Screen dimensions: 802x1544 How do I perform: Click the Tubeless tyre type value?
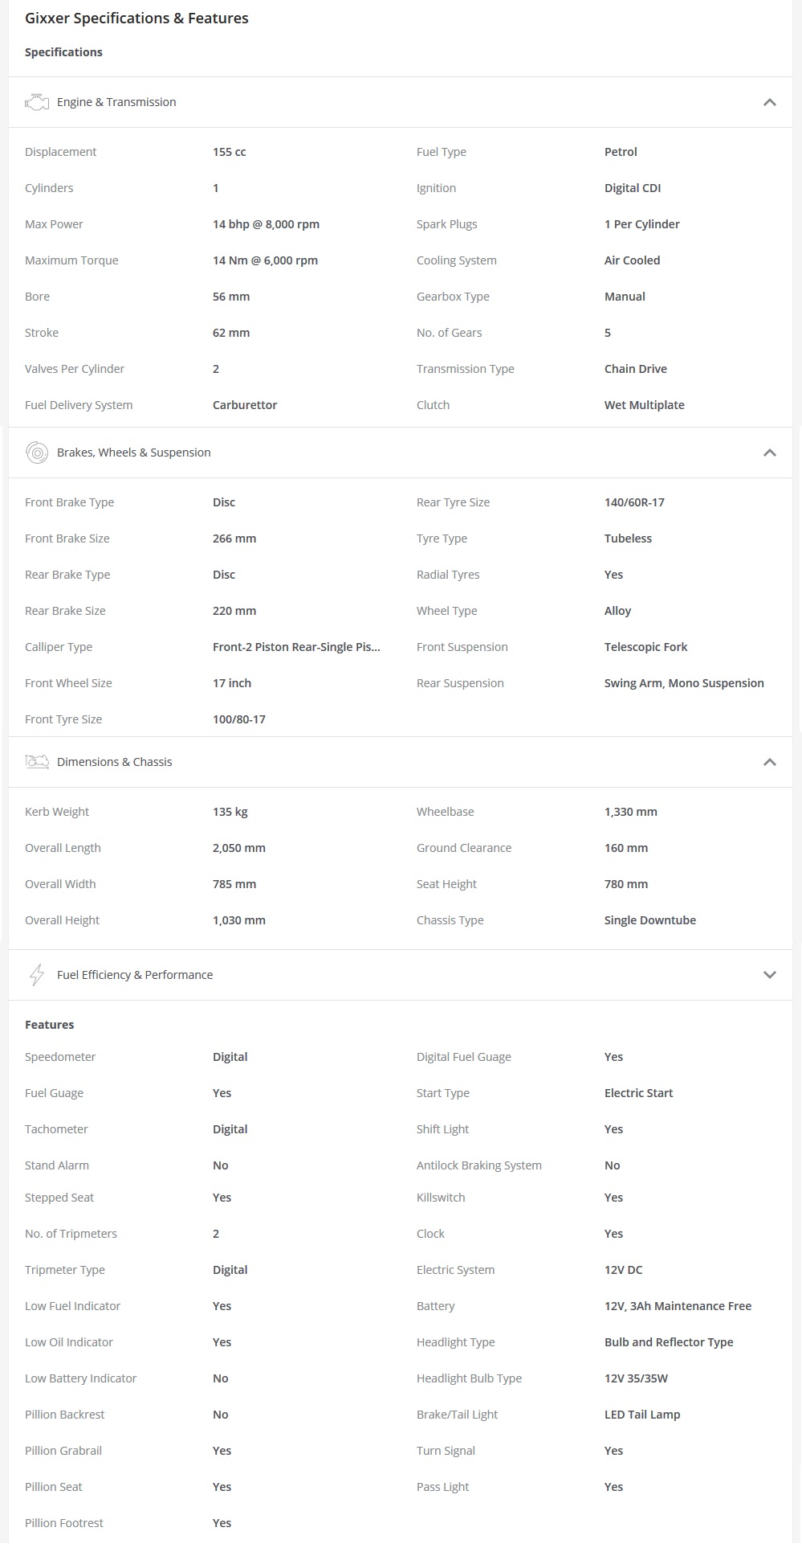pos(628,539)
